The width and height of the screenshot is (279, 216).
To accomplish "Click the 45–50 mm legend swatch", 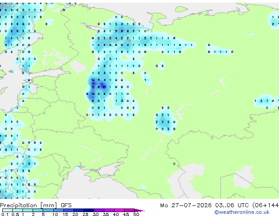I will pos(129,210).
